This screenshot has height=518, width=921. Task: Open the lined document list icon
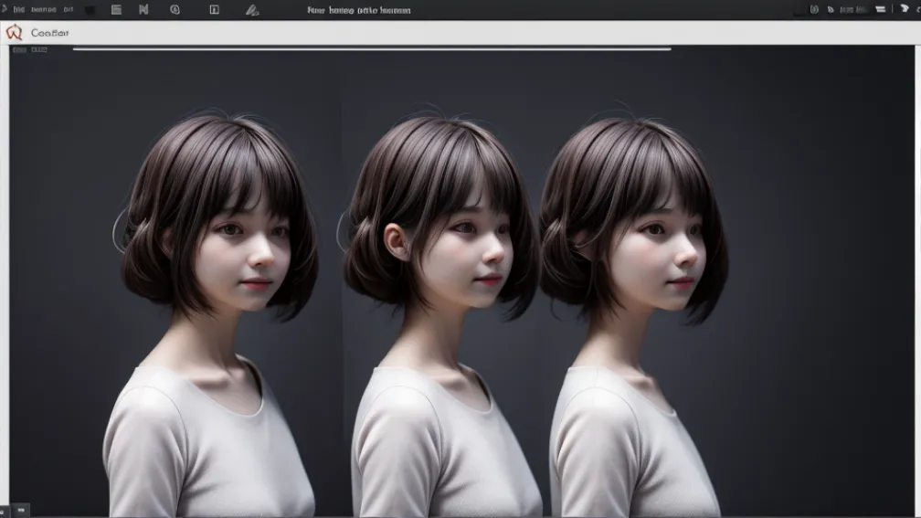pos(116,9)
